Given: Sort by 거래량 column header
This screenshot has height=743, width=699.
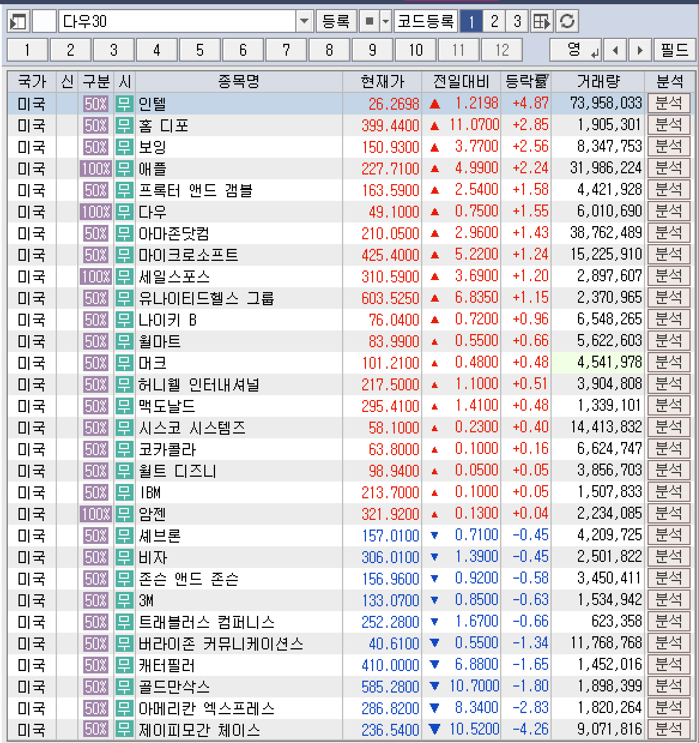Looking at the screenshot, I should tap(598, 82).
